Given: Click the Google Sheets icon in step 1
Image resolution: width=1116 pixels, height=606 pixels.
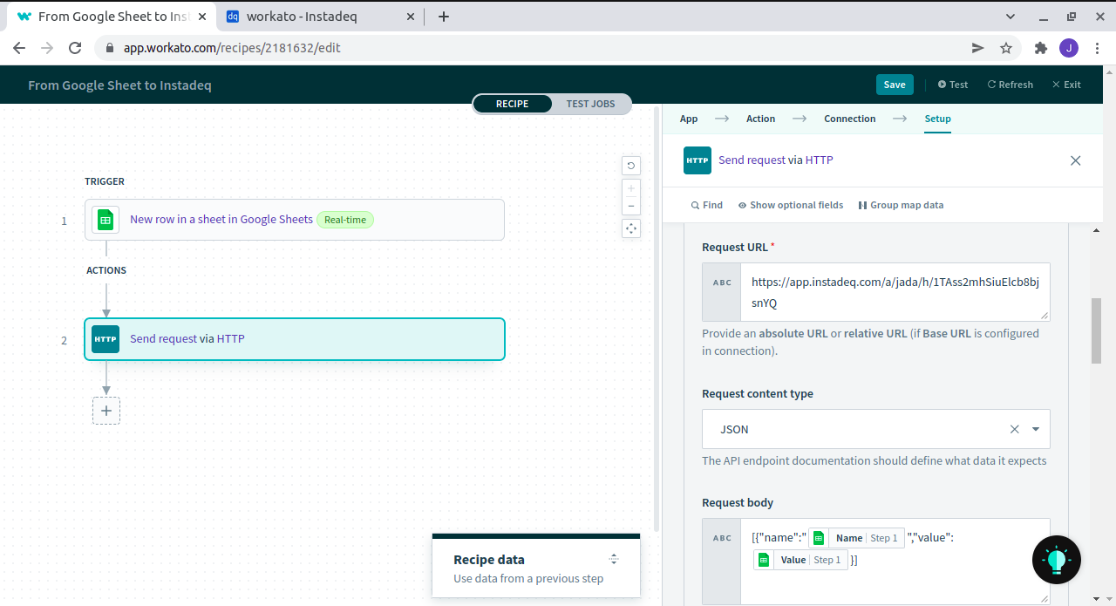Looking at the screenshot, I should [x=105, y=220].
